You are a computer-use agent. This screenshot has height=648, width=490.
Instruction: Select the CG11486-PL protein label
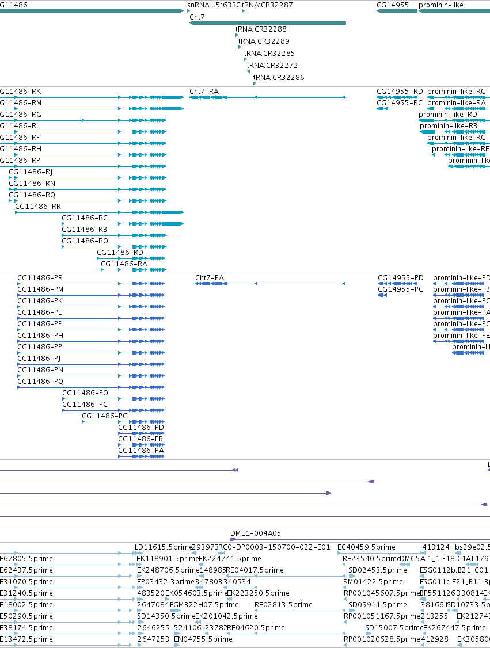(40, 313)
